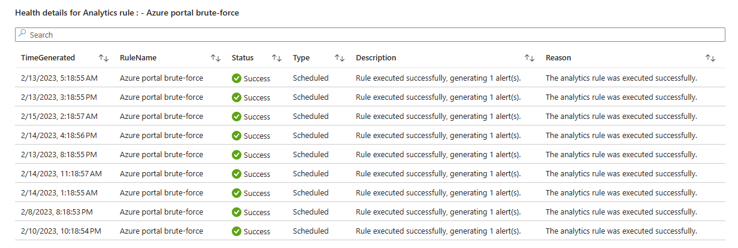The height and width of the screenshot is (248, 738).
Task: Click the TimeGenerated column header
Action: [48, 58]
